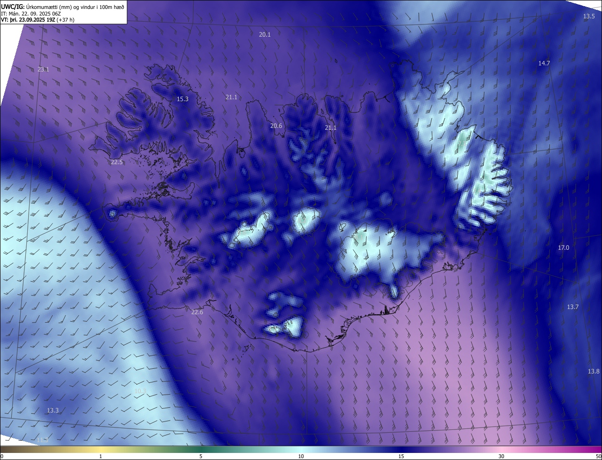Click the 20.6 map value
The height and width of the screenshot is (460, 602).
pyautogui.click(x=276, y=126)
